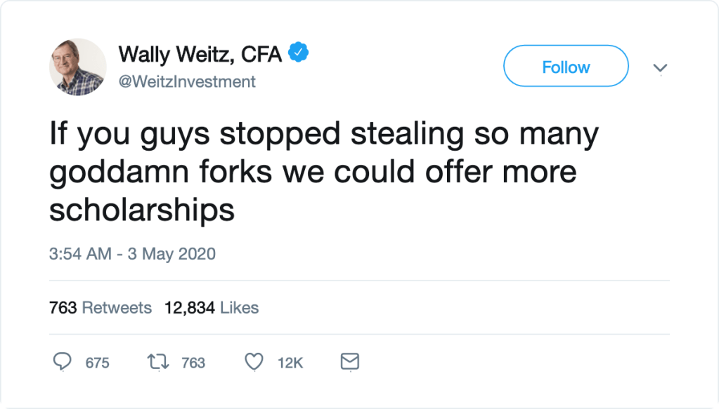Click the display name Wally Weitz, CFA
Viewport: 719px width, 409px height.
pyautogui.click(x=200, y=54)
